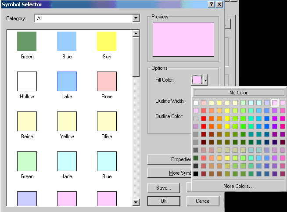The height and width of the screenshot is (212, 287).
Task: Click the large pink Preview box
Action: (183, 39)
